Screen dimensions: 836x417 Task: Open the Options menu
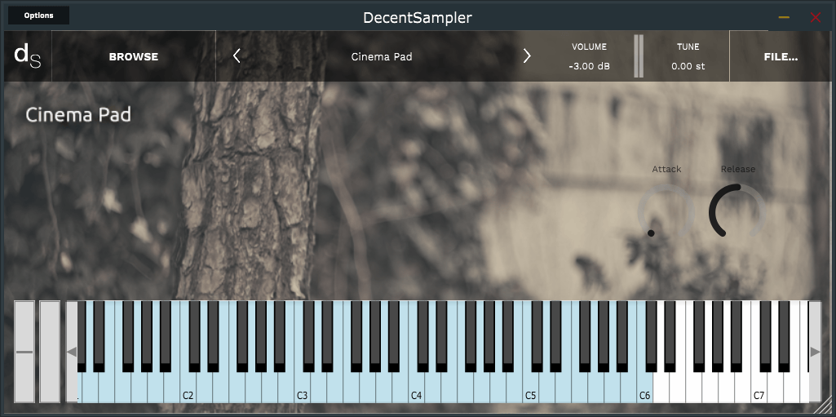click(38, 16)
